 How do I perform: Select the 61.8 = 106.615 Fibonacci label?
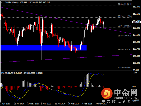(x=124, y=36)
